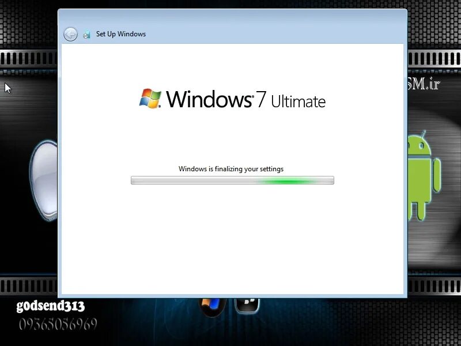Click the 'Windows is finalizing your settings' text
The image size is (461, 346).
(x=231, y=169)
